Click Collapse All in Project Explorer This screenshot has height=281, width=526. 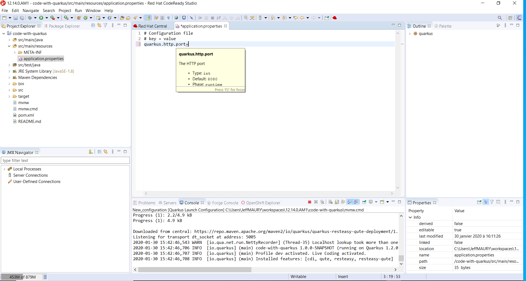click(x=93, y=25)
